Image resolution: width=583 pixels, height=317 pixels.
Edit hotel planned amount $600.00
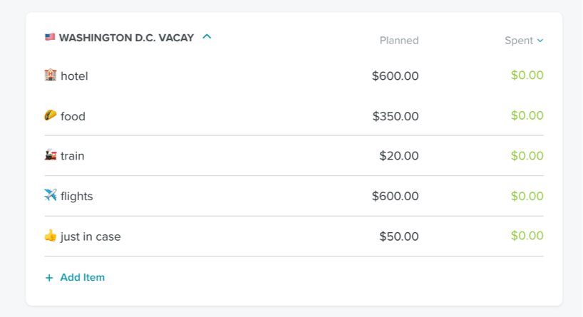396,76
